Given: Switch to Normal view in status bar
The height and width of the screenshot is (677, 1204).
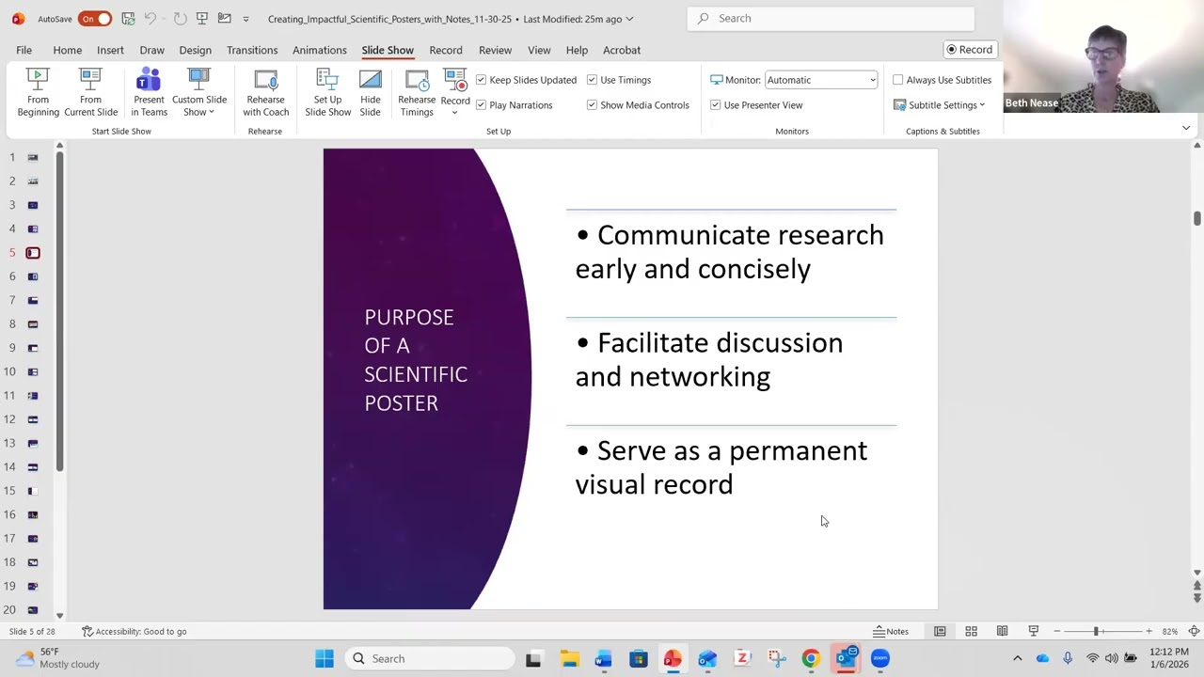Looking at the screenshot, I should pos(940,631).
